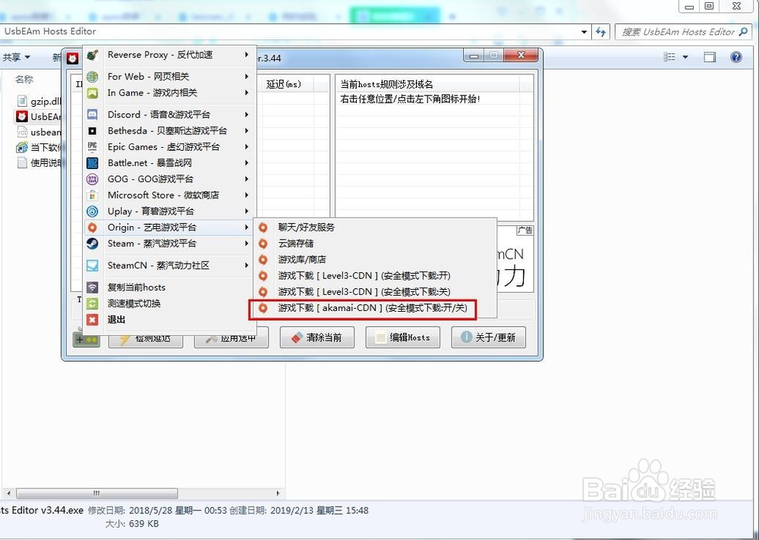759x540 pixels.
Task: Expand the GOG submenu arrow
Action: [247, 179]
